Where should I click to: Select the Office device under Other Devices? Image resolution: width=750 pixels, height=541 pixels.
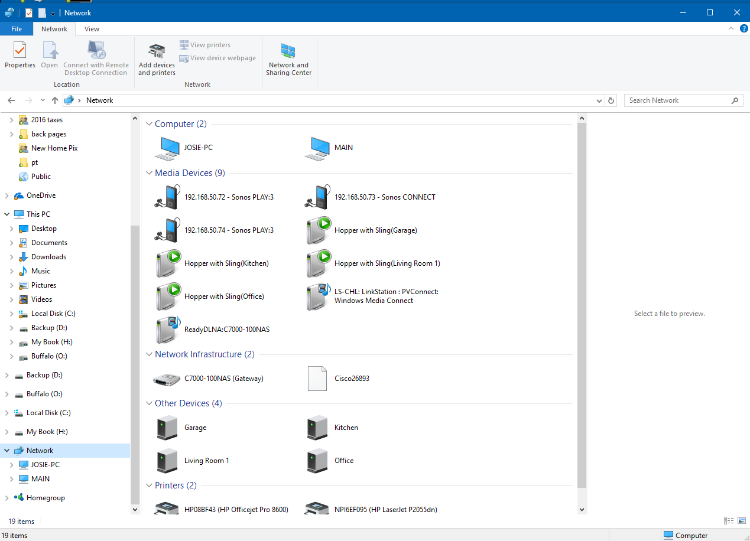[x=329, y=461]
